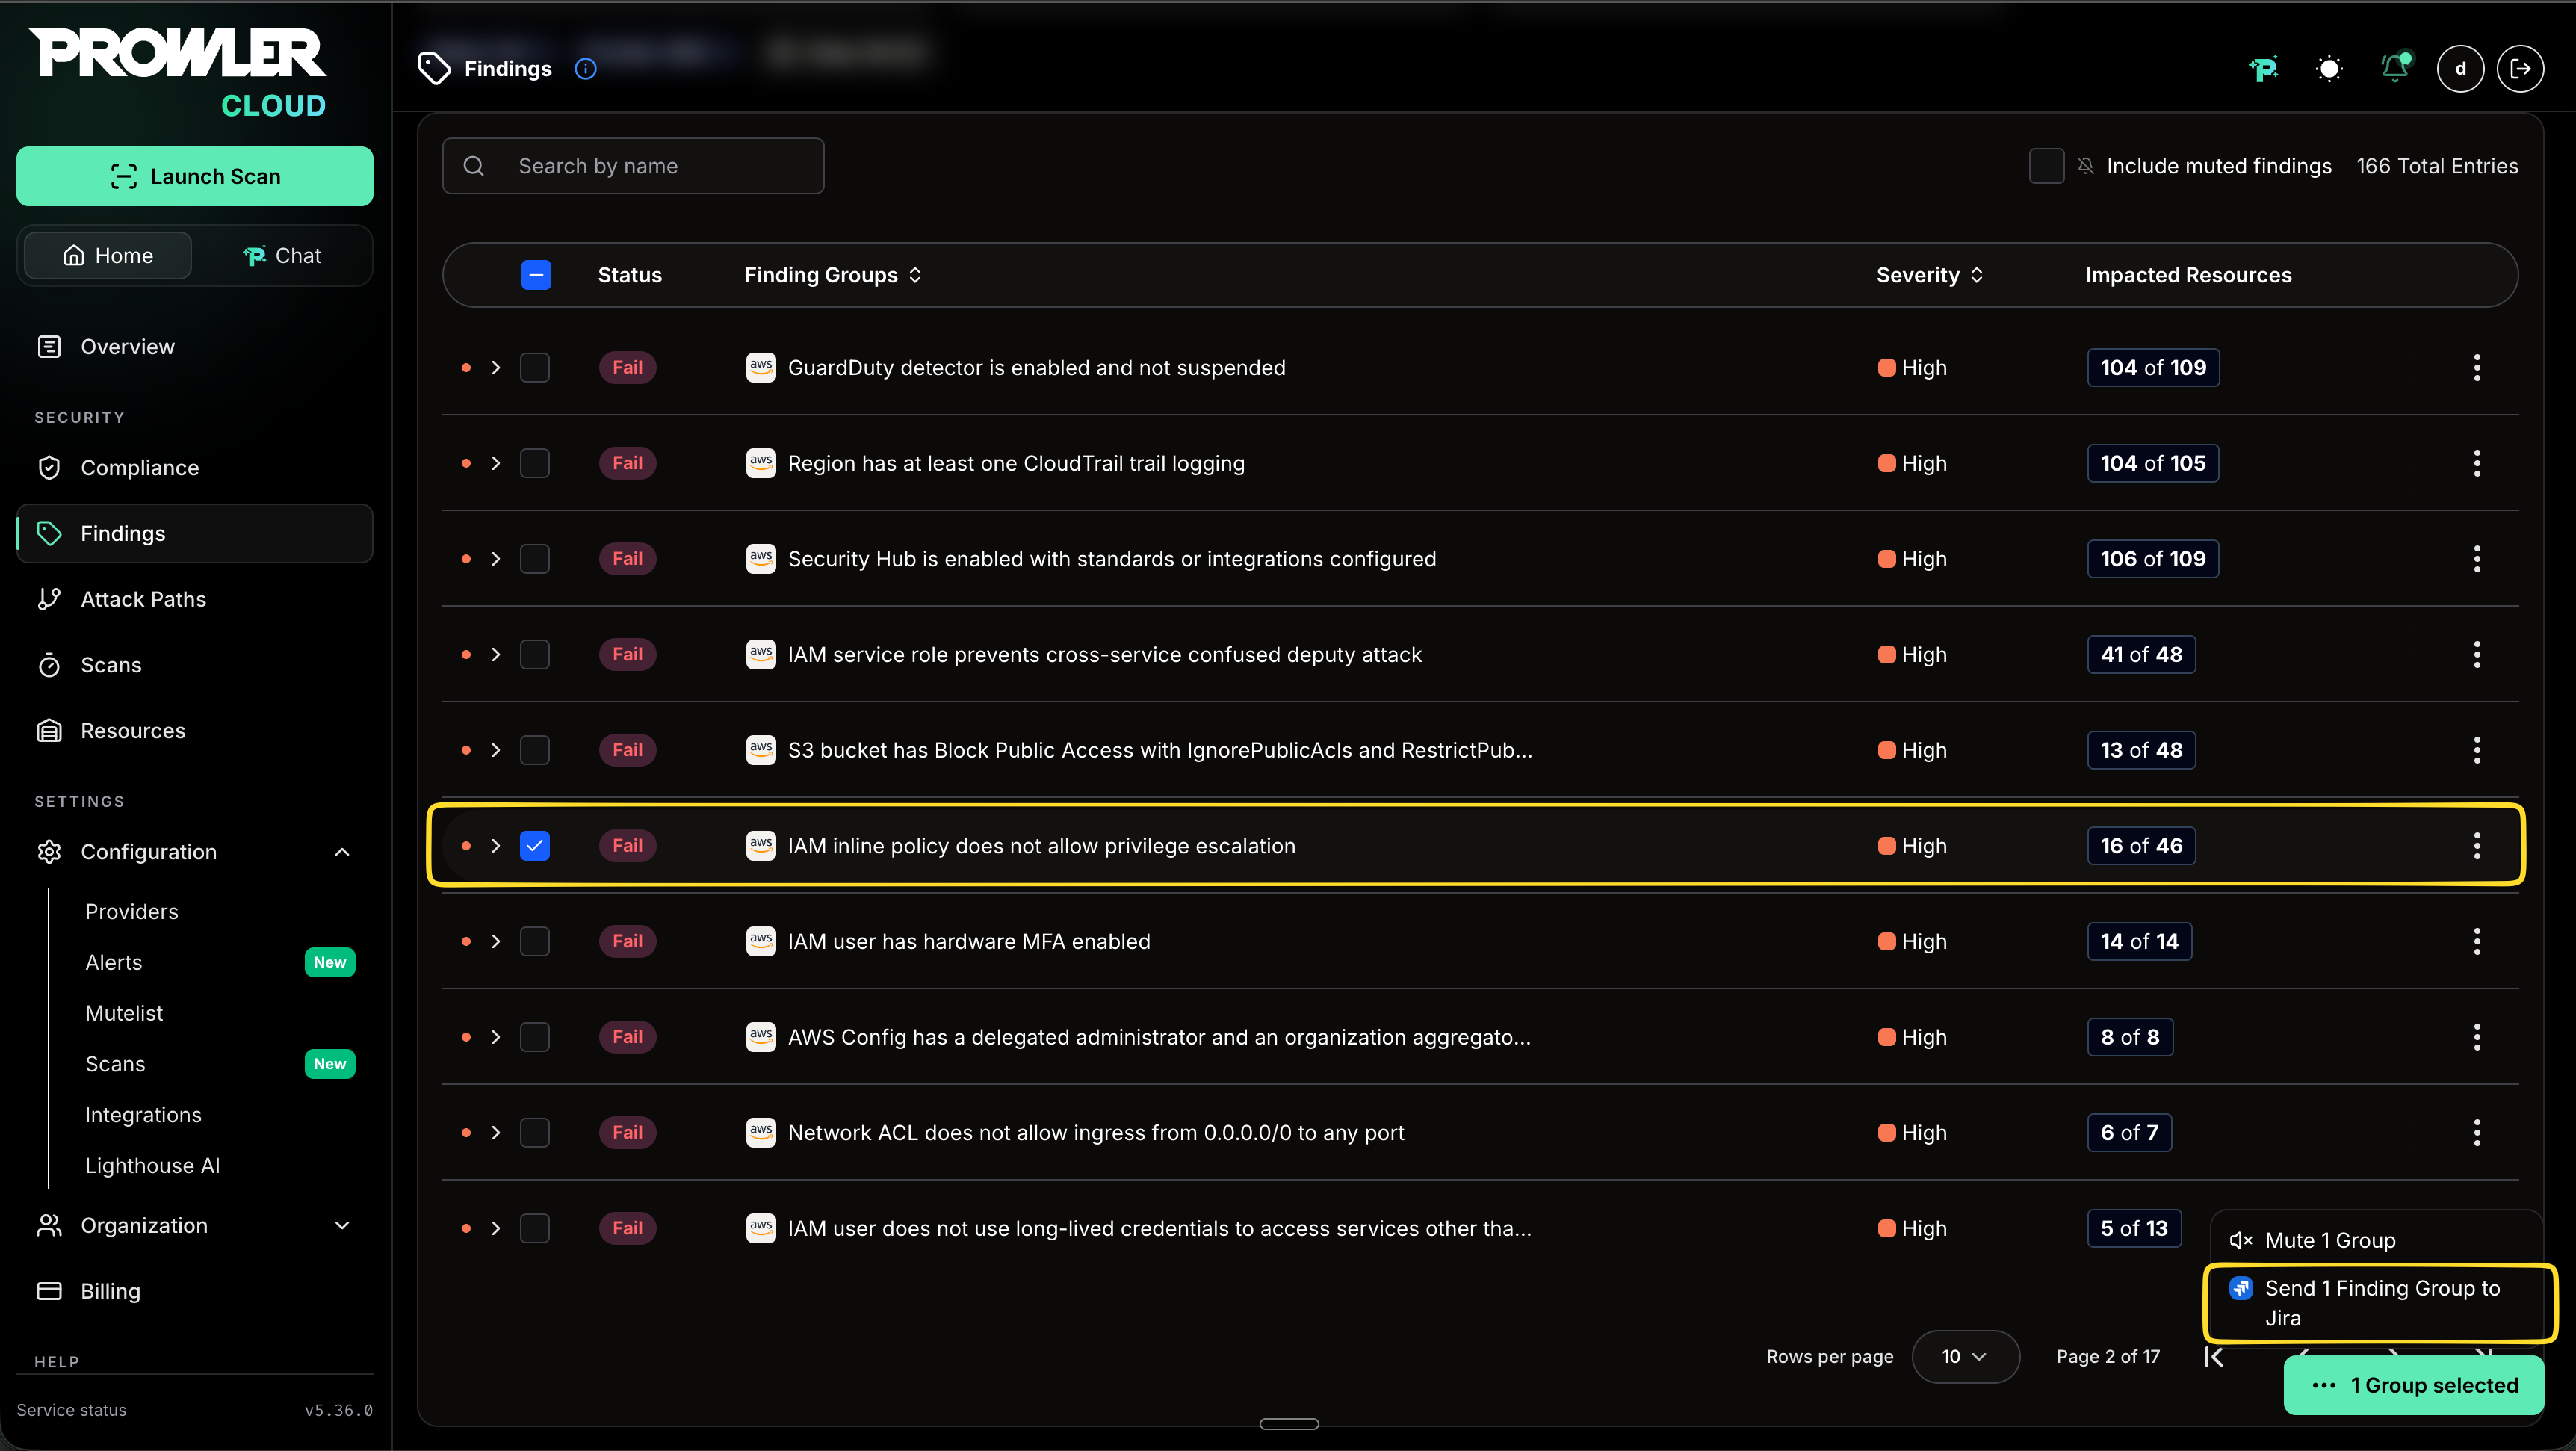Open Billing in sidebar
Viewport: 2576px width, 1451px height.
point(195,1292)
